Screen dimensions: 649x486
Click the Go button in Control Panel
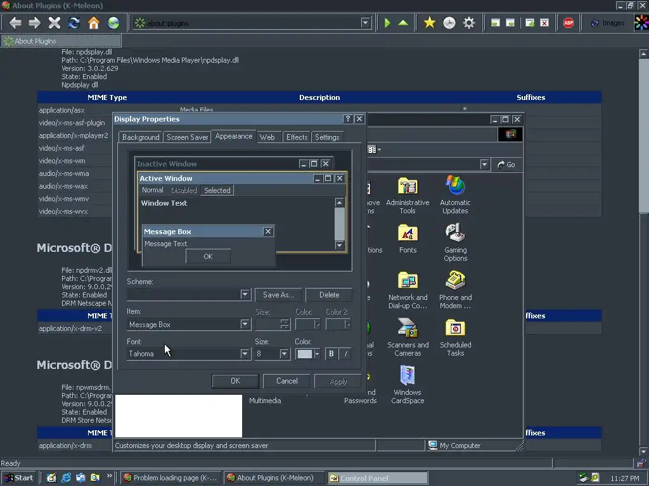point(506,165)
